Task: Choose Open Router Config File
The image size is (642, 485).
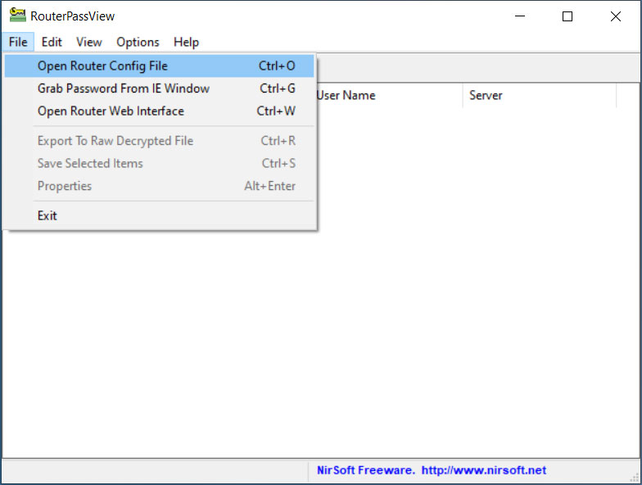Action: coord(159,66)
